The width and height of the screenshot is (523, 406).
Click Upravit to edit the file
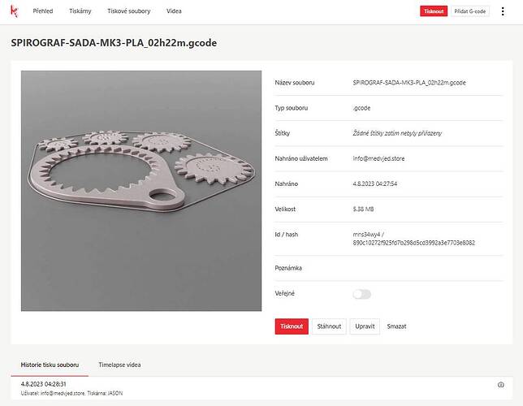coord(365,326)
